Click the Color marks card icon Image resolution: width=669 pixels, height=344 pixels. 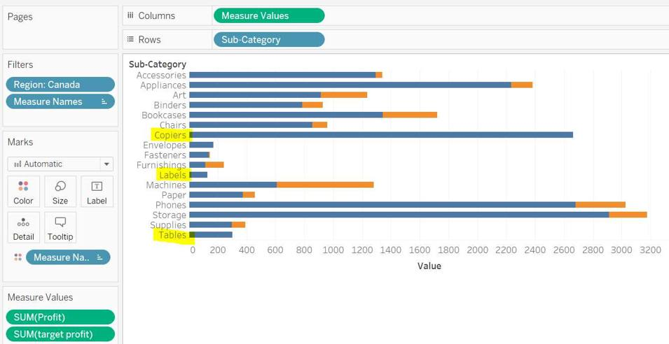(x=23, y=187)
